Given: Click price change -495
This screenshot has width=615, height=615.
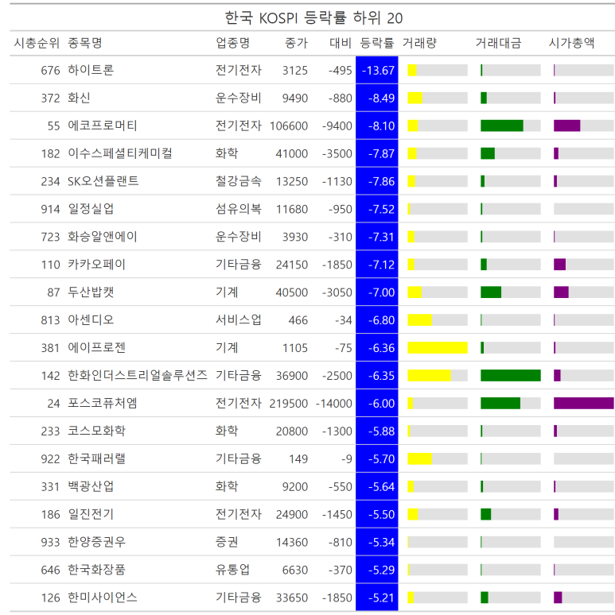Looking at the screenshot, I should click(340, 70).
